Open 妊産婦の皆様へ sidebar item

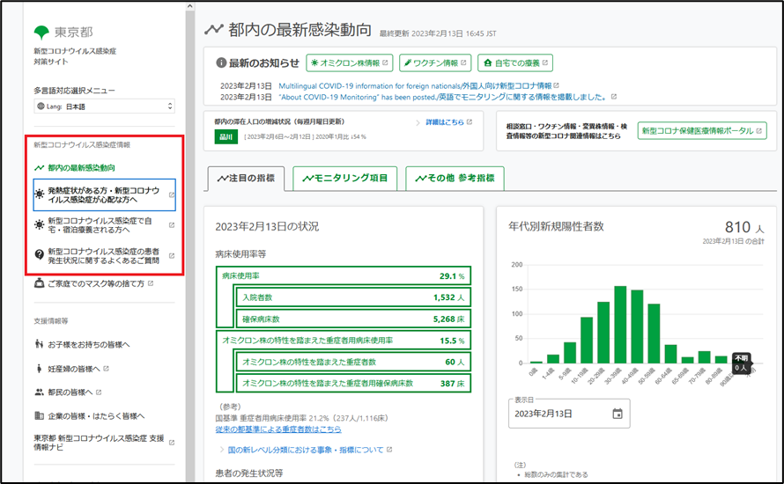click(74, 369)
